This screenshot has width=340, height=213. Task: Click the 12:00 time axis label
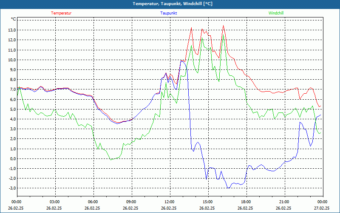coord(170,201)
